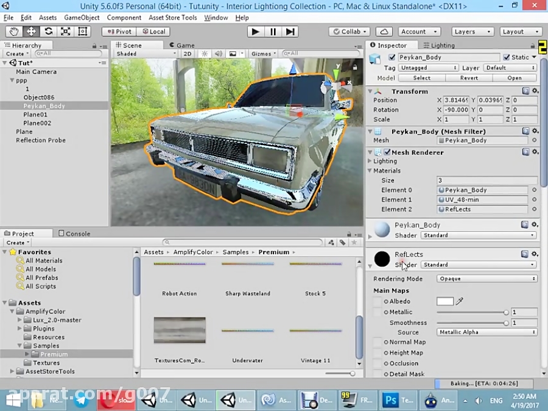Viewport: 548px width, 411px height.
Task: Disable the Mesh Renderer component checkbox
Action: click(386, 152)
